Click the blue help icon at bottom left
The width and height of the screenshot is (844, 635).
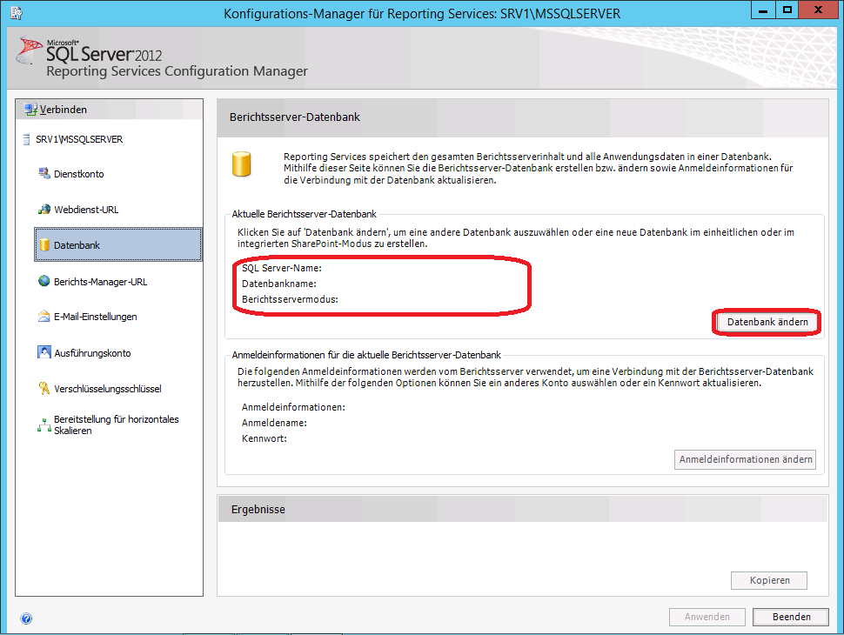coord(26,618)
